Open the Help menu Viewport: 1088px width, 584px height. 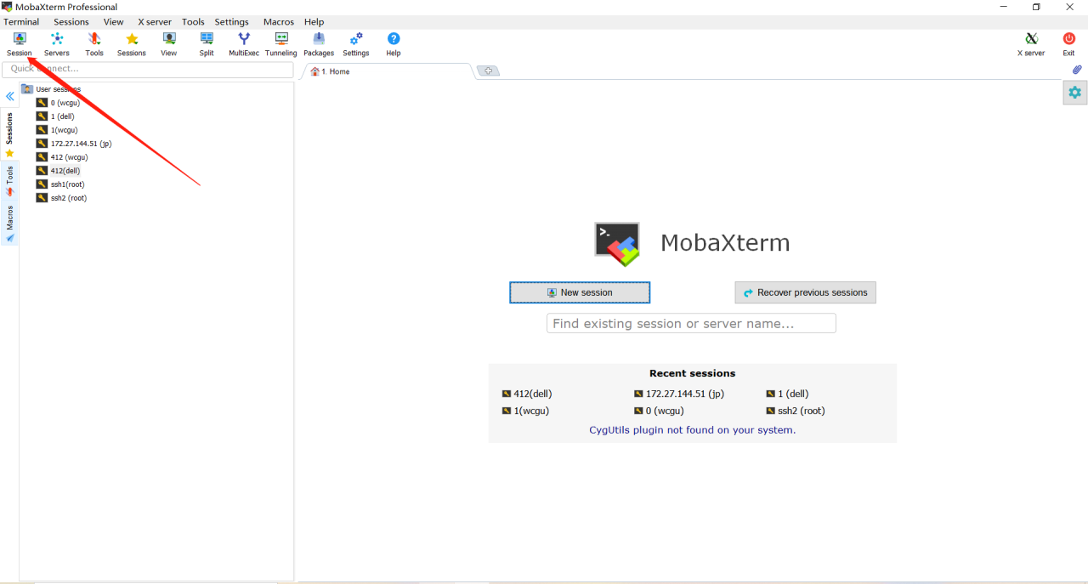(x=314, y=22)
